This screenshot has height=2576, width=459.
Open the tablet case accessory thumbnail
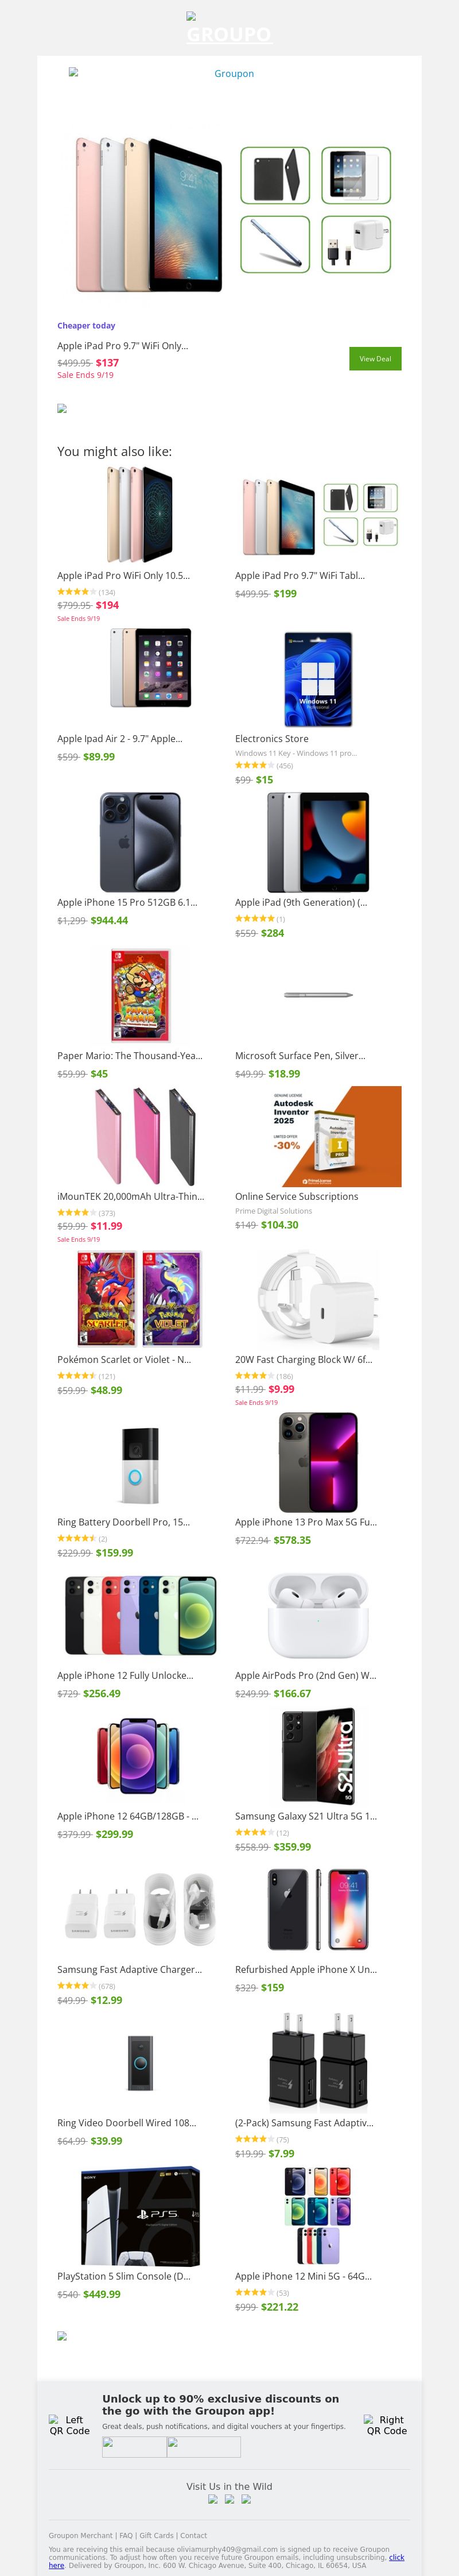pos(275,175)
